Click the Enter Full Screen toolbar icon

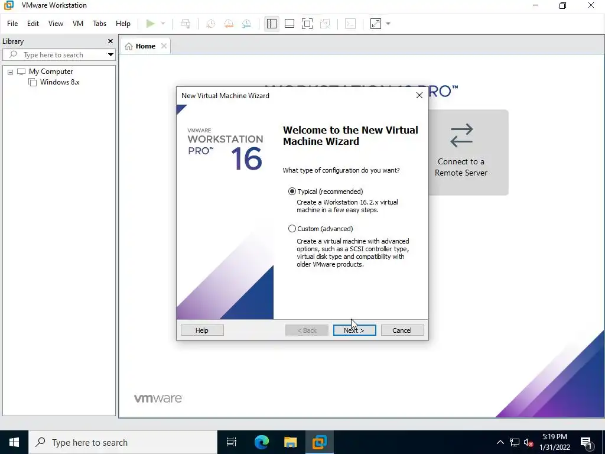307,24
